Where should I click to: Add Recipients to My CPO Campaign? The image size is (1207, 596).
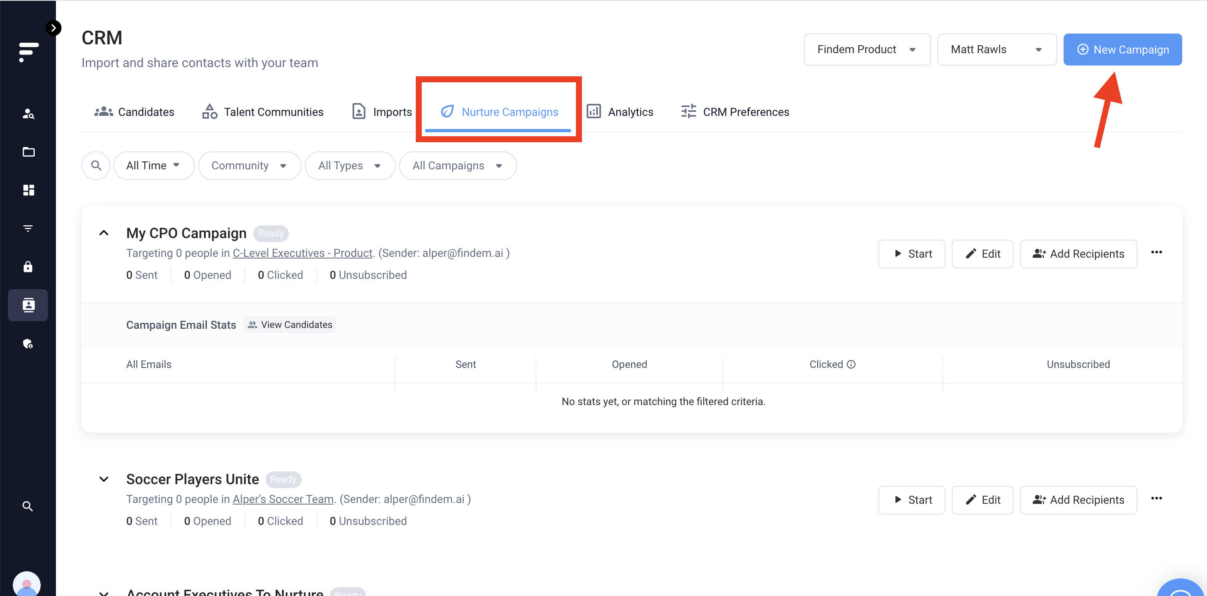click(x=1079, y=254)
